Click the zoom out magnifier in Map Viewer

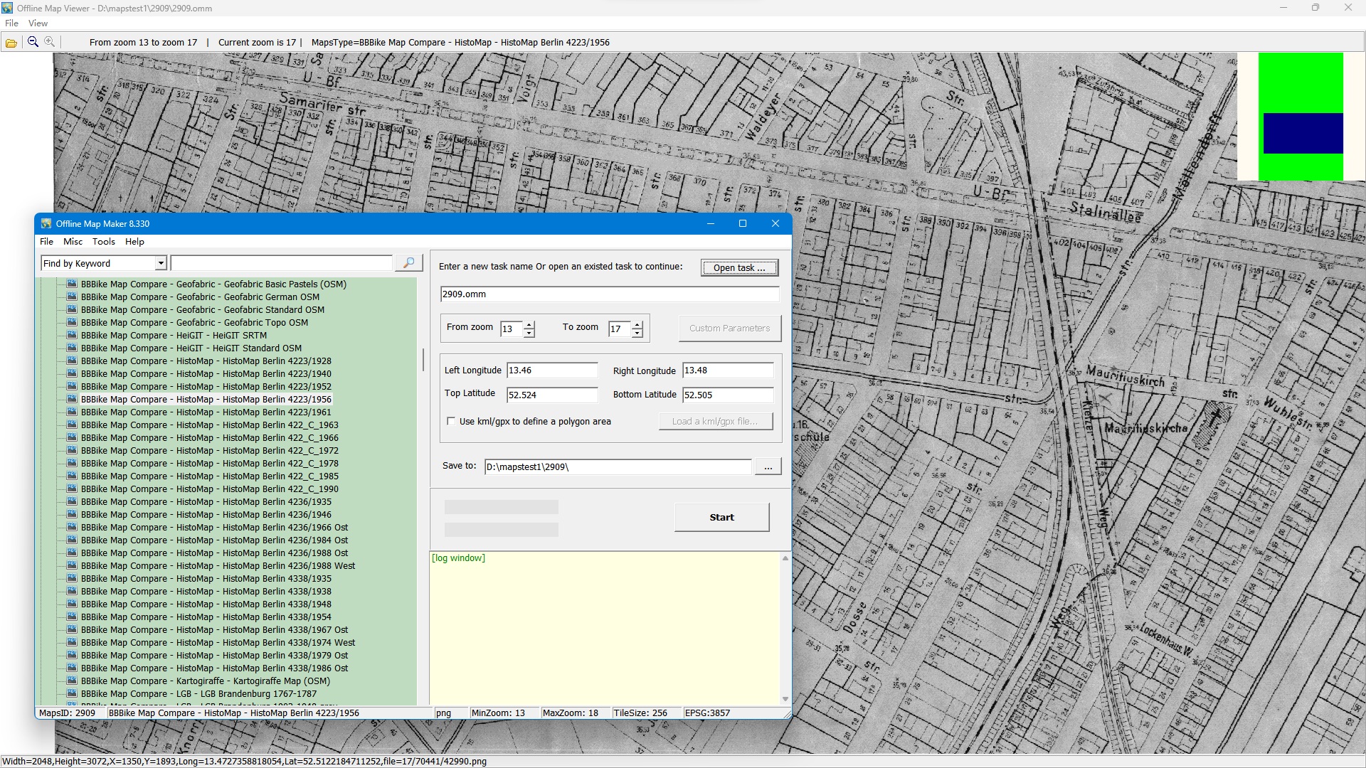[33, 42]
